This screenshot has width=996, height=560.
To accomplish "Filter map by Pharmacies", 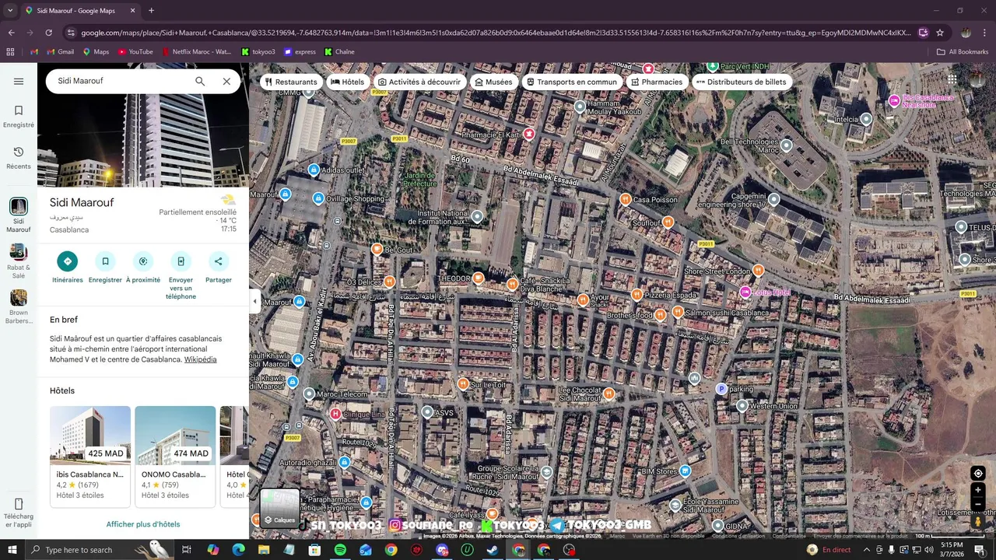I will (x=657, y=82).
